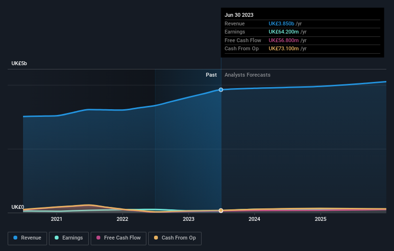Click the Jun 30 2023 tooltip date
Screen dimensions: 394x251
239,15
